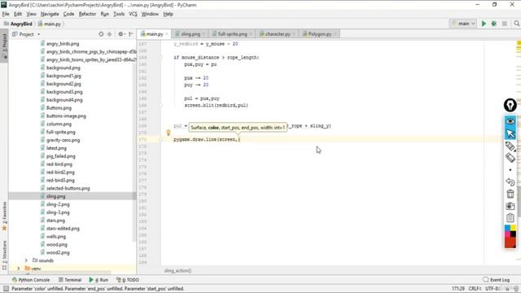Open CRLF line separator selector

(475, 289)
